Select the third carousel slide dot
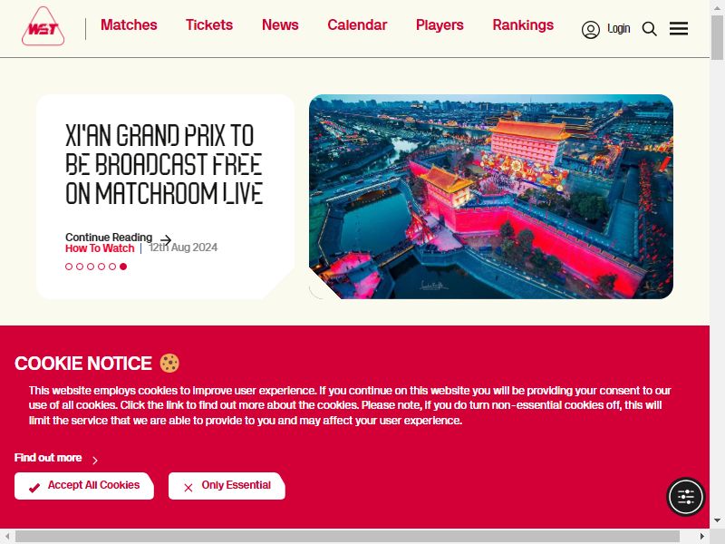 point(91,267)
